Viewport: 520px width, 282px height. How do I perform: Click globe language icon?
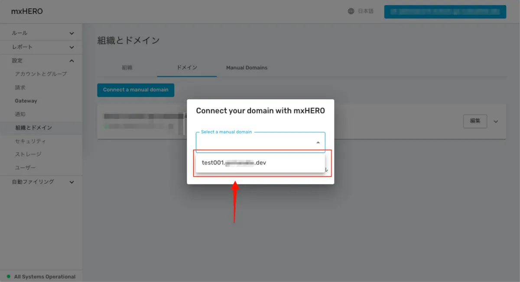tap(351, 11)
